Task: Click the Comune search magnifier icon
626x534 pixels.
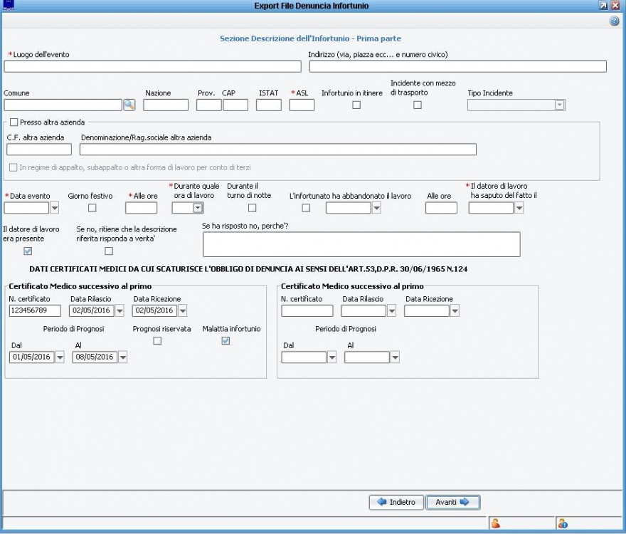Action: pyautogui.click(x=129, y=105)
